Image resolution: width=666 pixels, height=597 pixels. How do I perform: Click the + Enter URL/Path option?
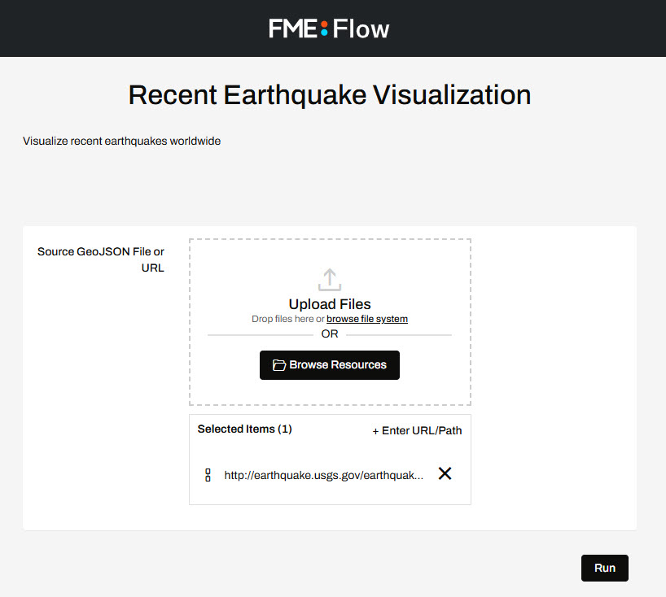coord(417,430)
